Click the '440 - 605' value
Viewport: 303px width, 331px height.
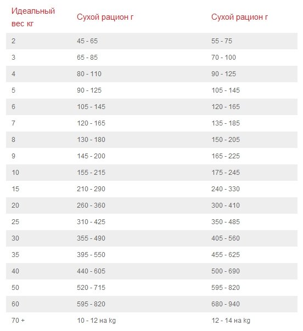pos(91,271)
